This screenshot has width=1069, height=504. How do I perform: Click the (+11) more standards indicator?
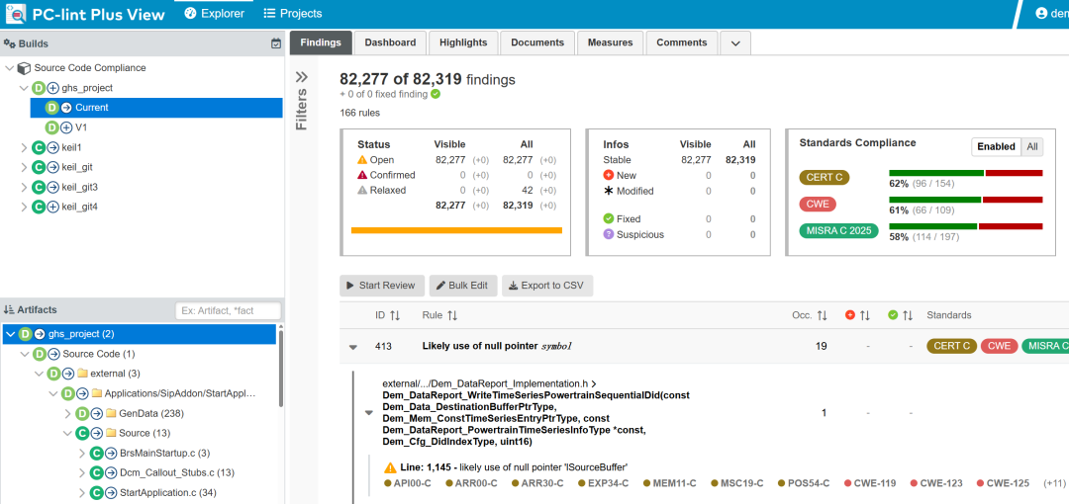1055,483
